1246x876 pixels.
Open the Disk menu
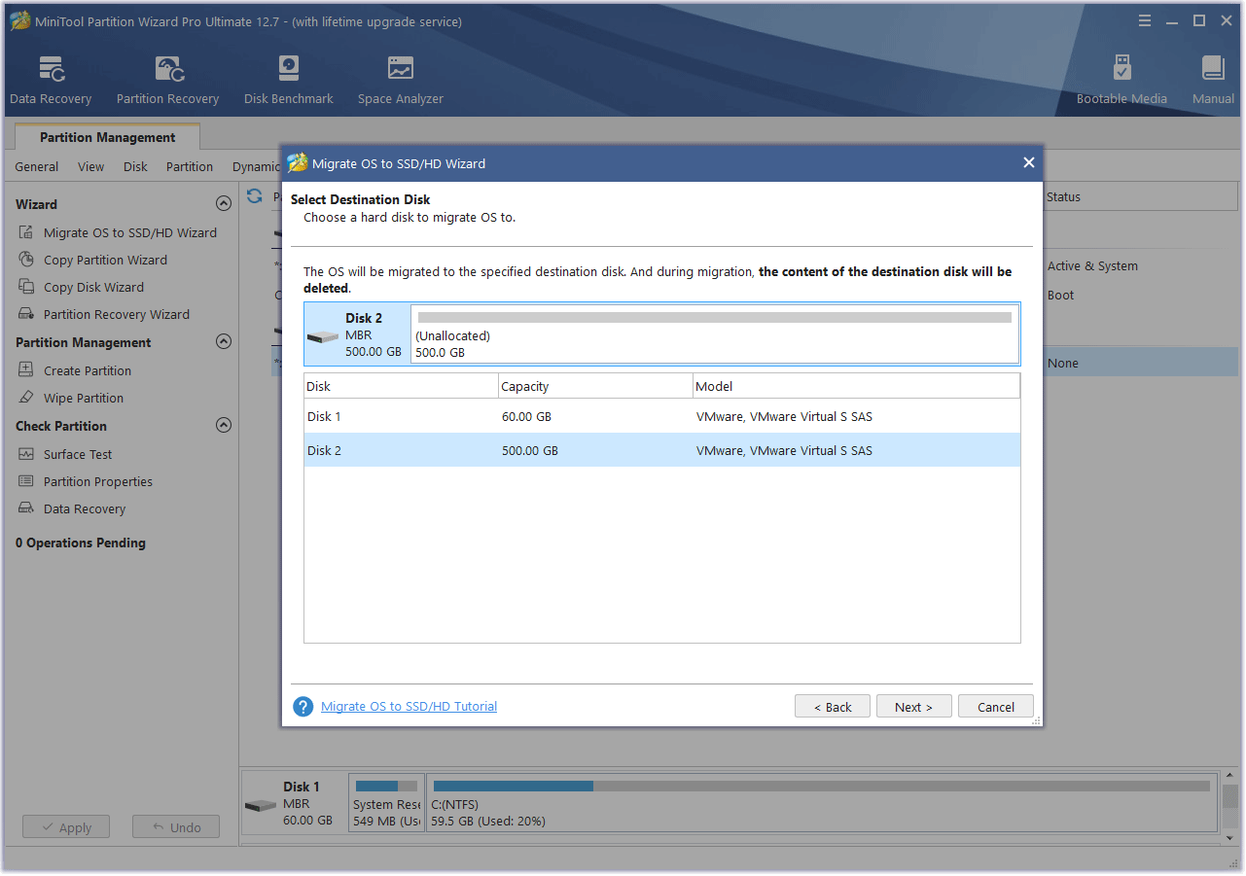coord(135,166)
